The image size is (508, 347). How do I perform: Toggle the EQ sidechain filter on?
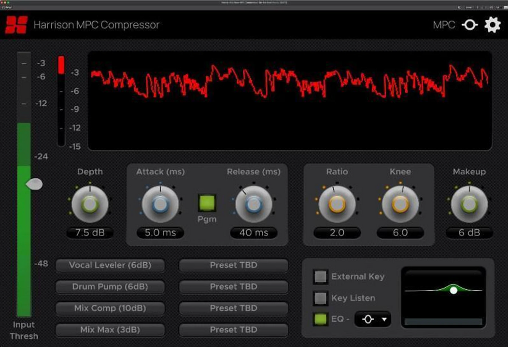320,320
